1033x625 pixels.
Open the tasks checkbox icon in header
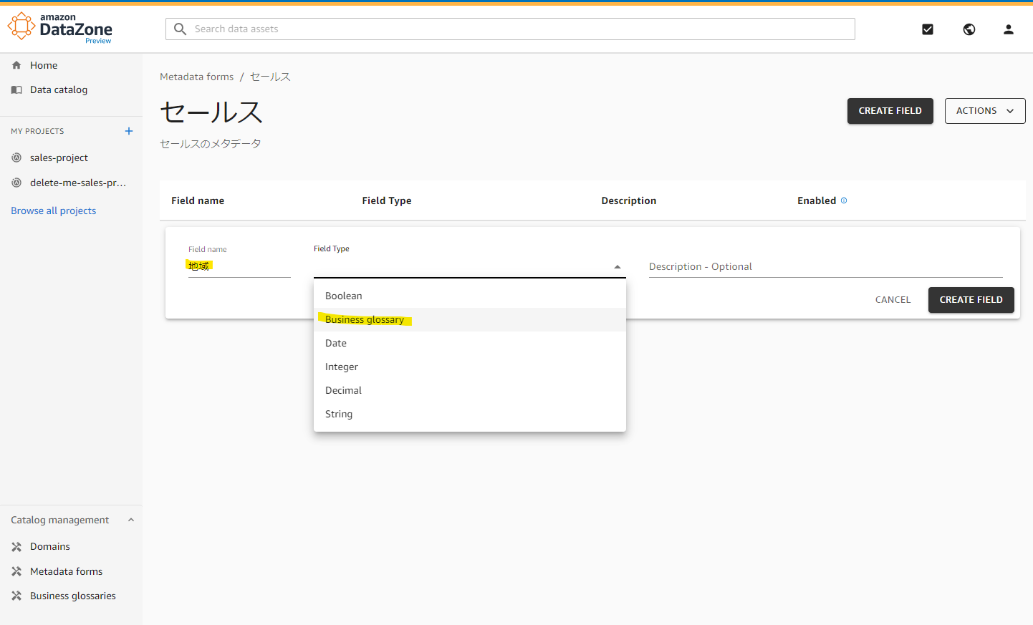(928, 29)
